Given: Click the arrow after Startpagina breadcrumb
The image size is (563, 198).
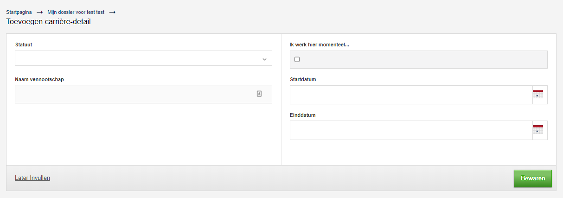Looking at the screenshot, I should click(x=39, y=12).
